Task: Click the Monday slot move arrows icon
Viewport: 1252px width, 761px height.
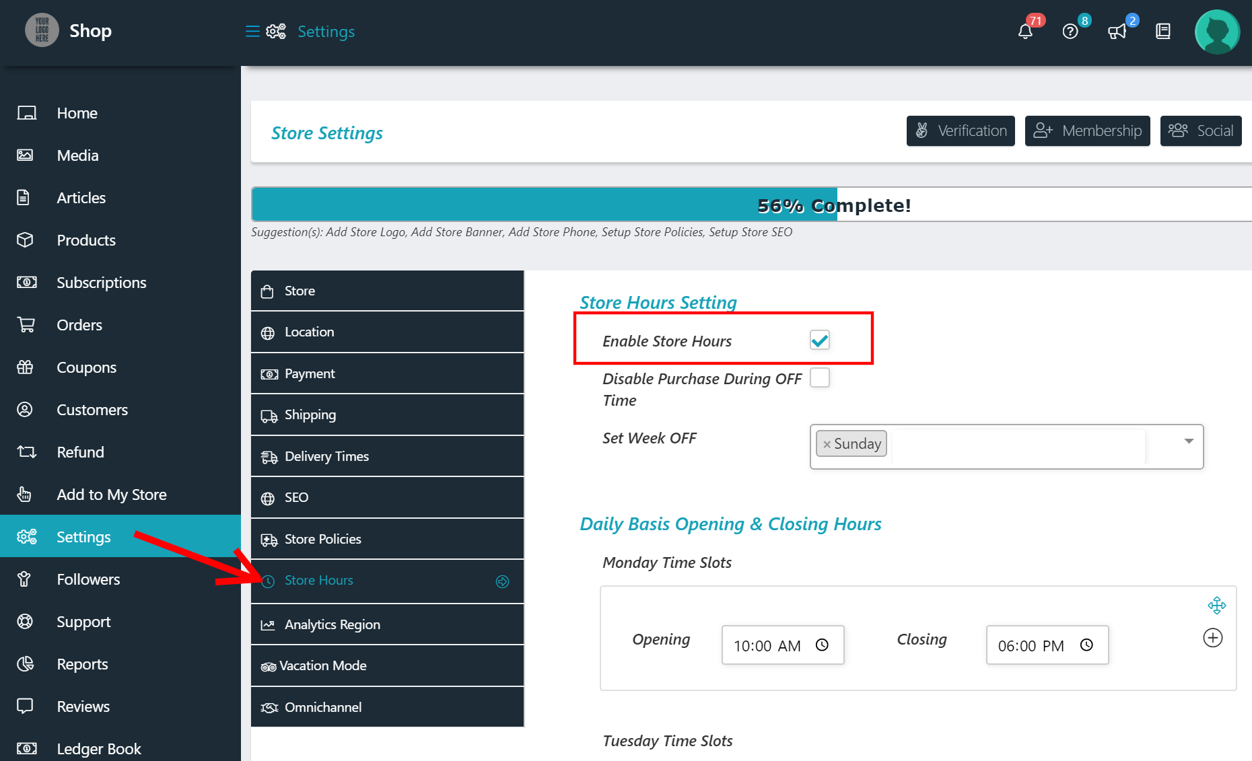Action: (1216, 606)
